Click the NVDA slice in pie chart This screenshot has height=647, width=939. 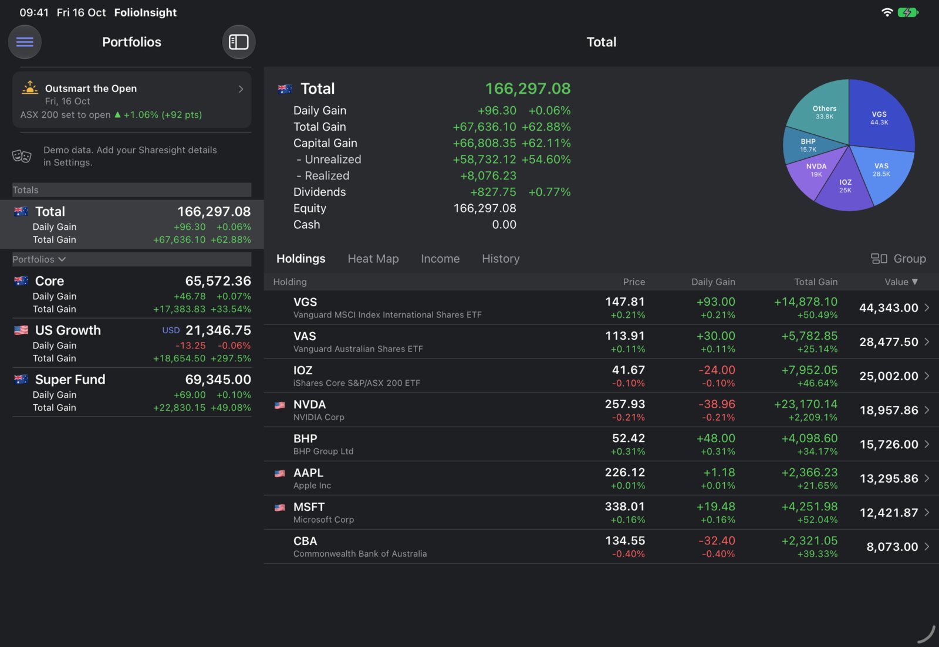pos(816,170)
